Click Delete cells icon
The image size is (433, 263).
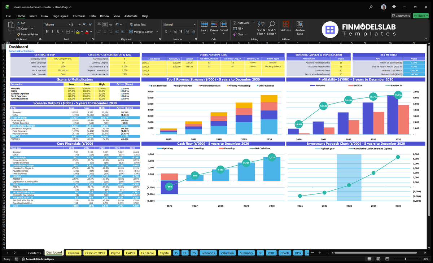(214, 25)
